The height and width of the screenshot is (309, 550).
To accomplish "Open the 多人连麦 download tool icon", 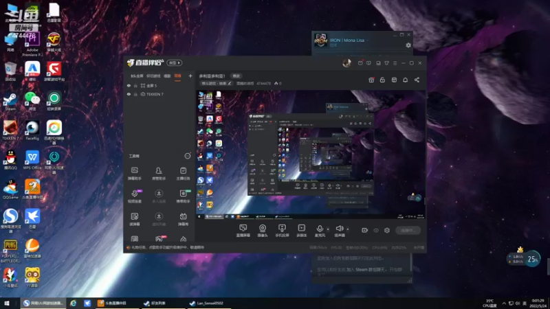I will pyautogui.click(x=159, y=196).
